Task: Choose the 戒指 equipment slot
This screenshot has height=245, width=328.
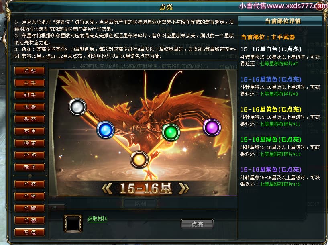Action: click(x=30, y=107)
